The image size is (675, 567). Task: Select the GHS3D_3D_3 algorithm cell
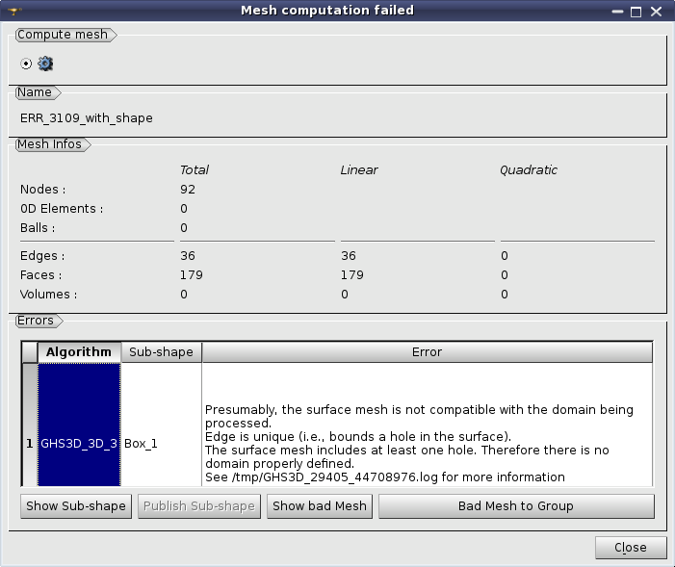pyautogui.click(x=79, y=444)
